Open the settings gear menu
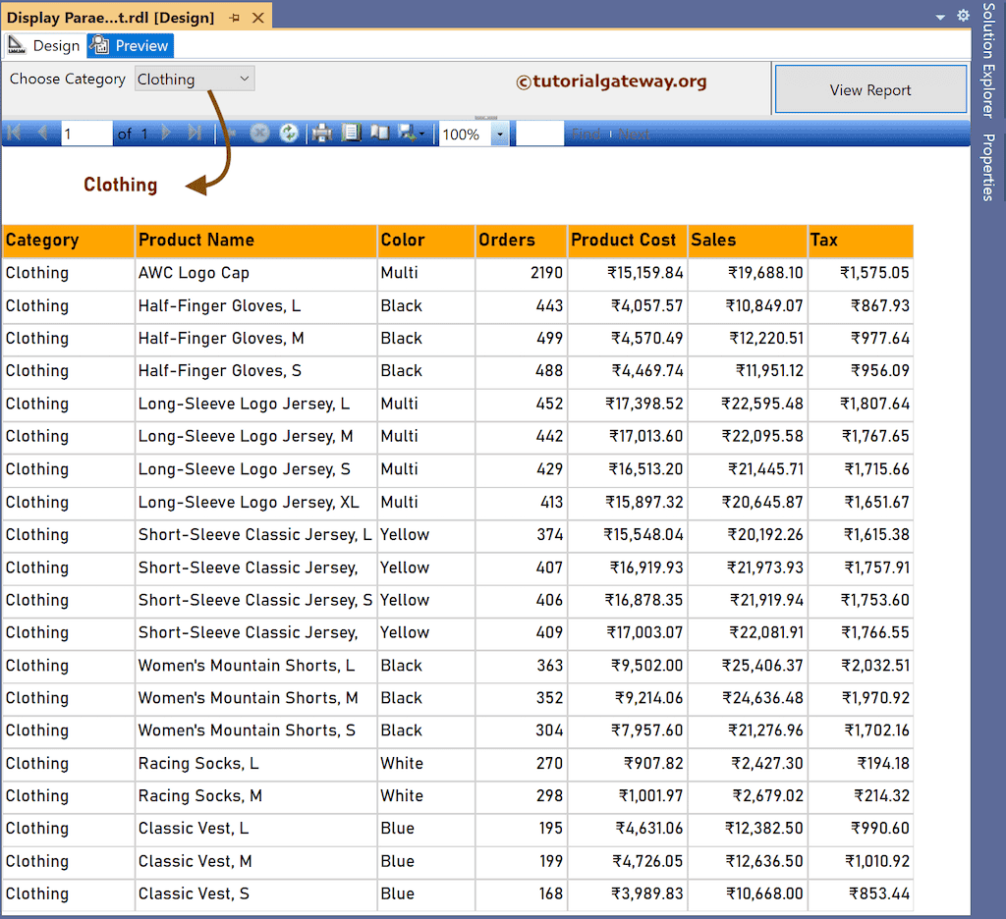 tap(963, 16)
